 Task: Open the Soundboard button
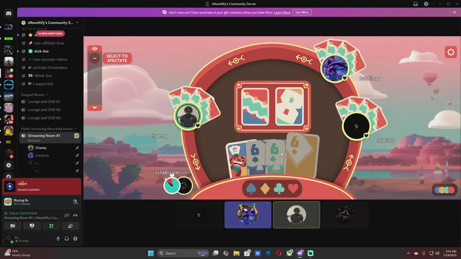71,226
